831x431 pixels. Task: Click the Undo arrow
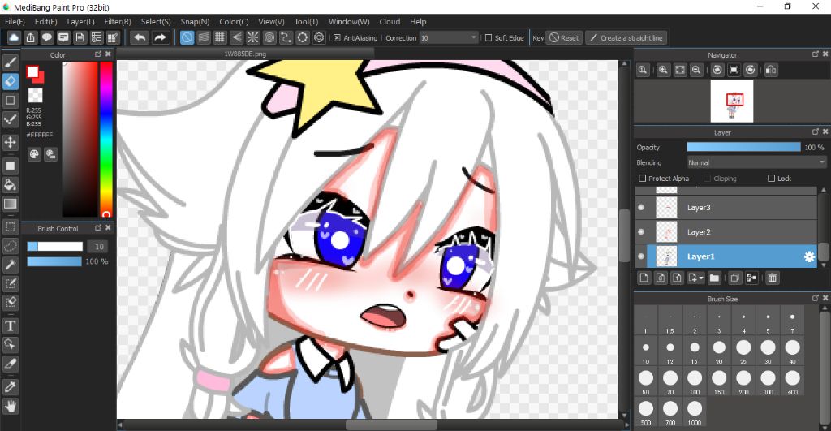point(140,37)
